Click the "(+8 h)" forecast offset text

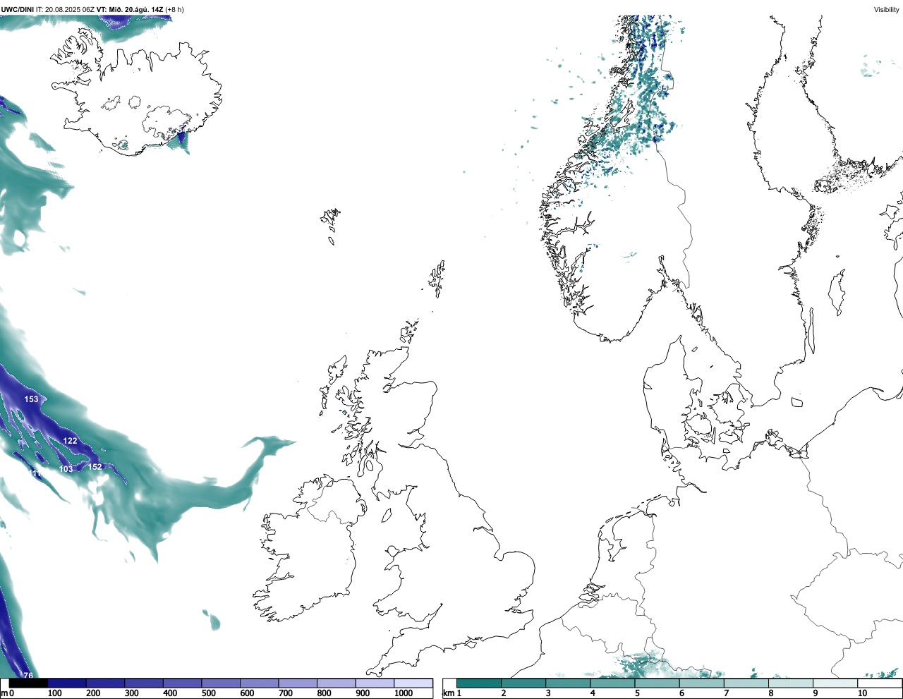[x=174, y=9]
